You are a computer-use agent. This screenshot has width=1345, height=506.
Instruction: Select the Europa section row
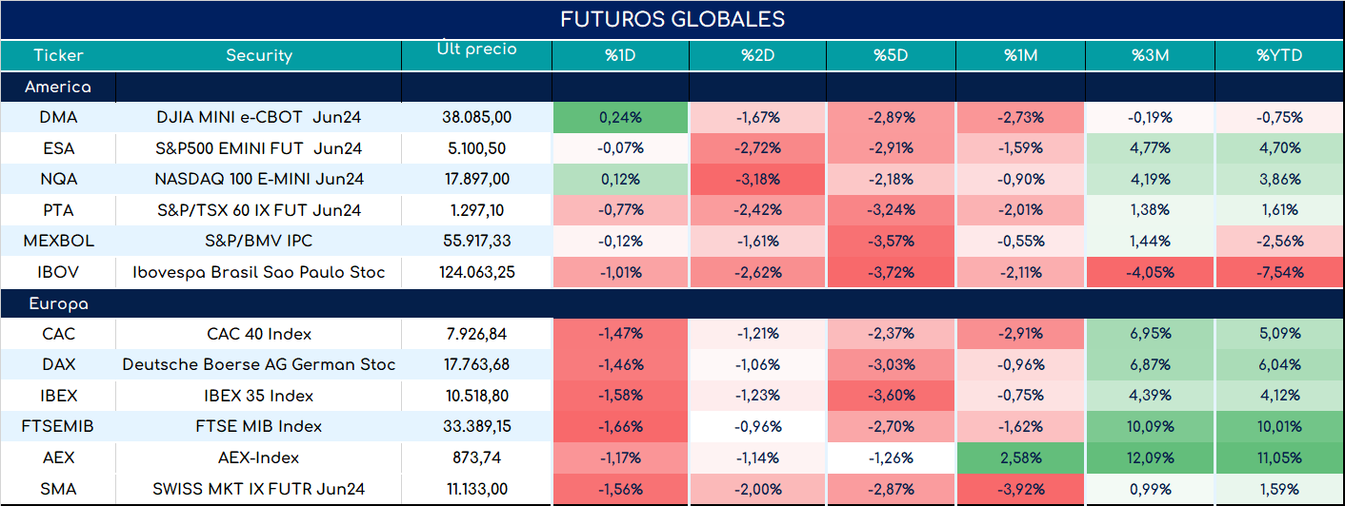tap(672, 304)
